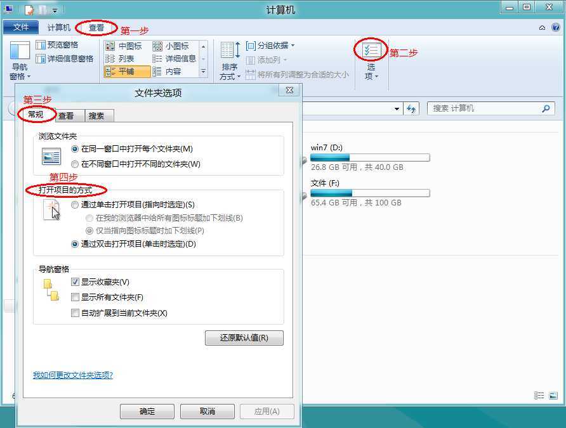Click the 文件 (F:) capacity bar

[370, 193]
